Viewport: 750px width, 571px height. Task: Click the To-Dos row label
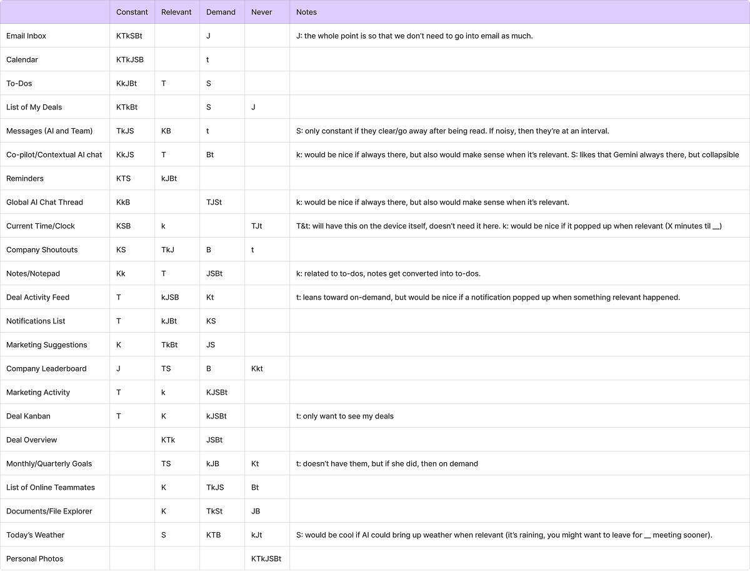coord(19,83)
